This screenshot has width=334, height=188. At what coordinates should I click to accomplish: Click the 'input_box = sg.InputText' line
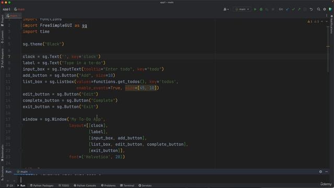point(93,69)
